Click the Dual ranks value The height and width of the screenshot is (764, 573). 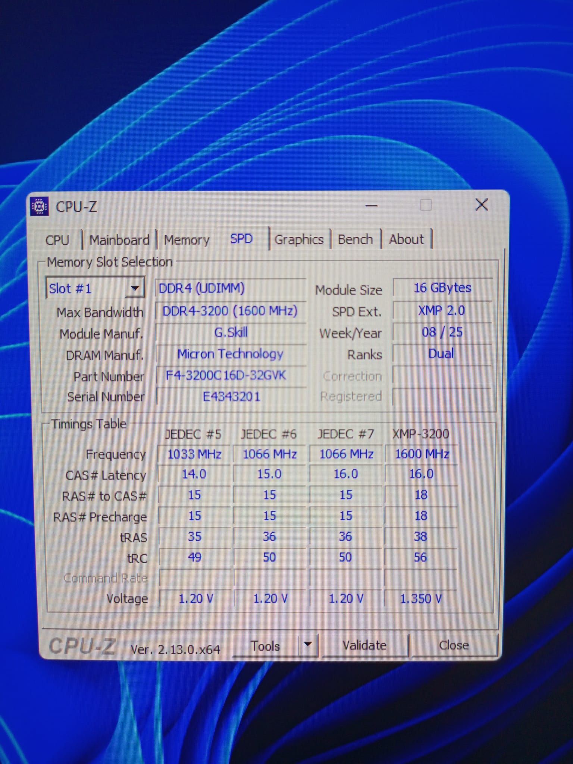442,353
